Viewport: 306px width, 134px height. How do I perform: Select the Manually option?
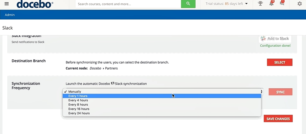point(75,92)
